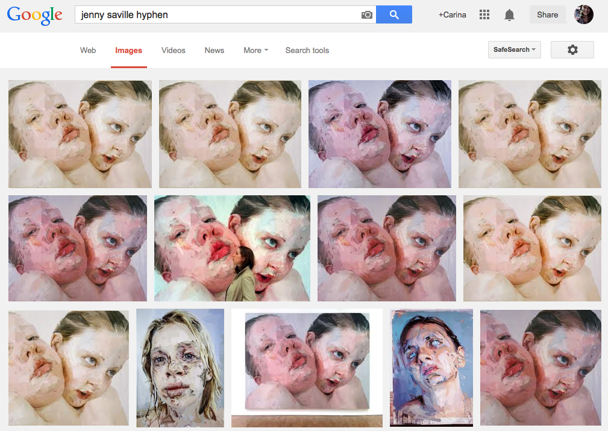This screenshot has height=431, width=608.
Task: Switch to the Videos tab
Action: tap(173, 51)
